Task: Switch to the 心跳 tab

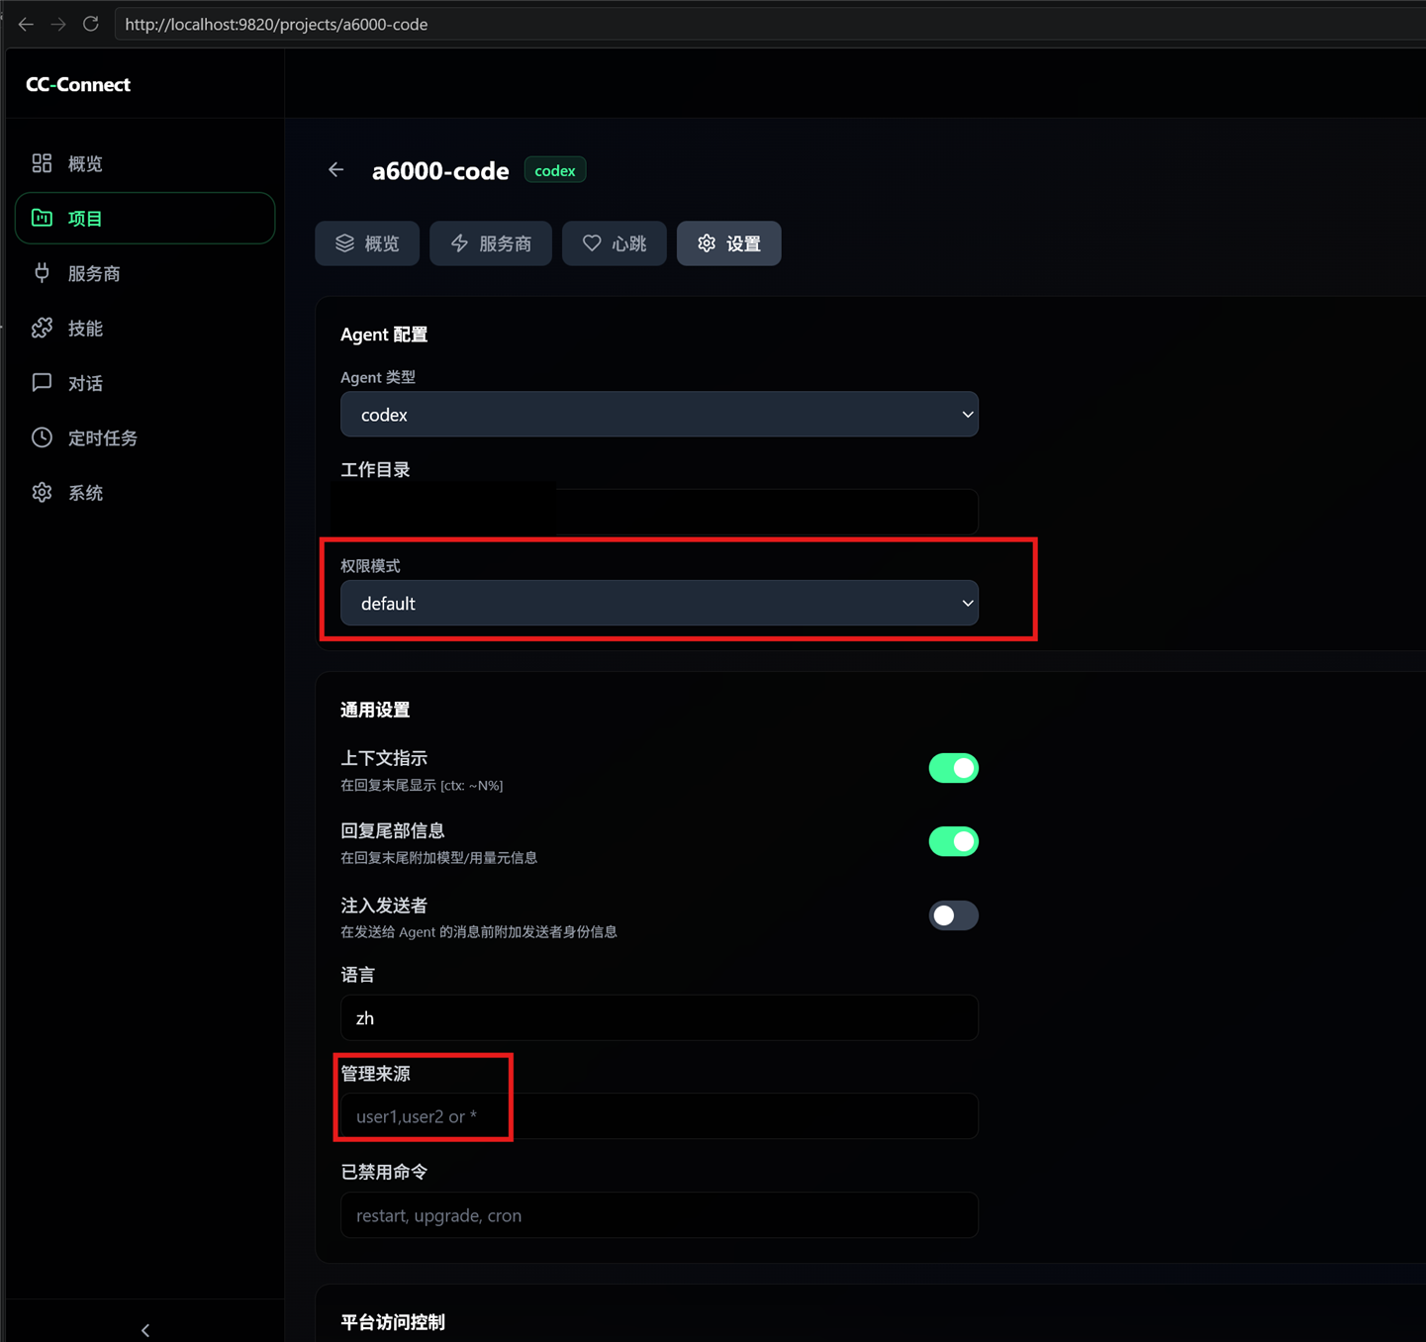Action: point(615,243)
